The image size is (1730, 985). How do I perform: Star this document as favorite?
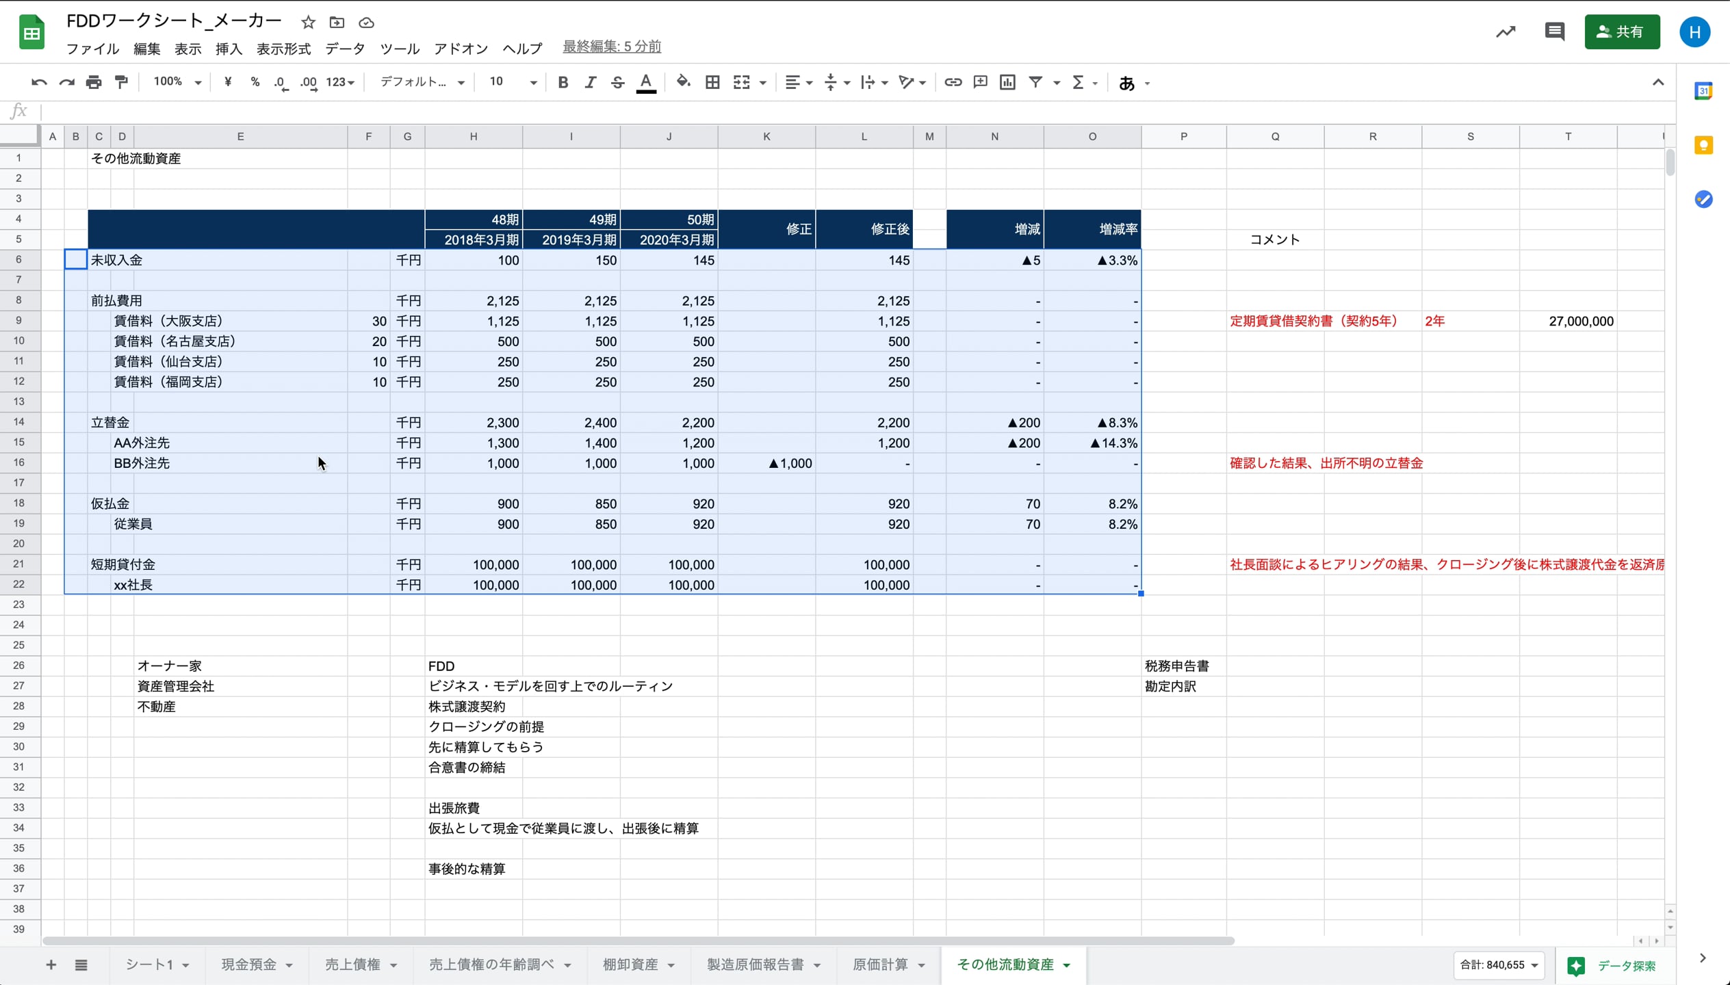point(308,23)
